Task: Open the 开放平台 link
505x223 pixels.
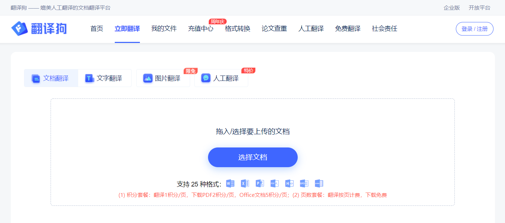Action: coord(480,7)
